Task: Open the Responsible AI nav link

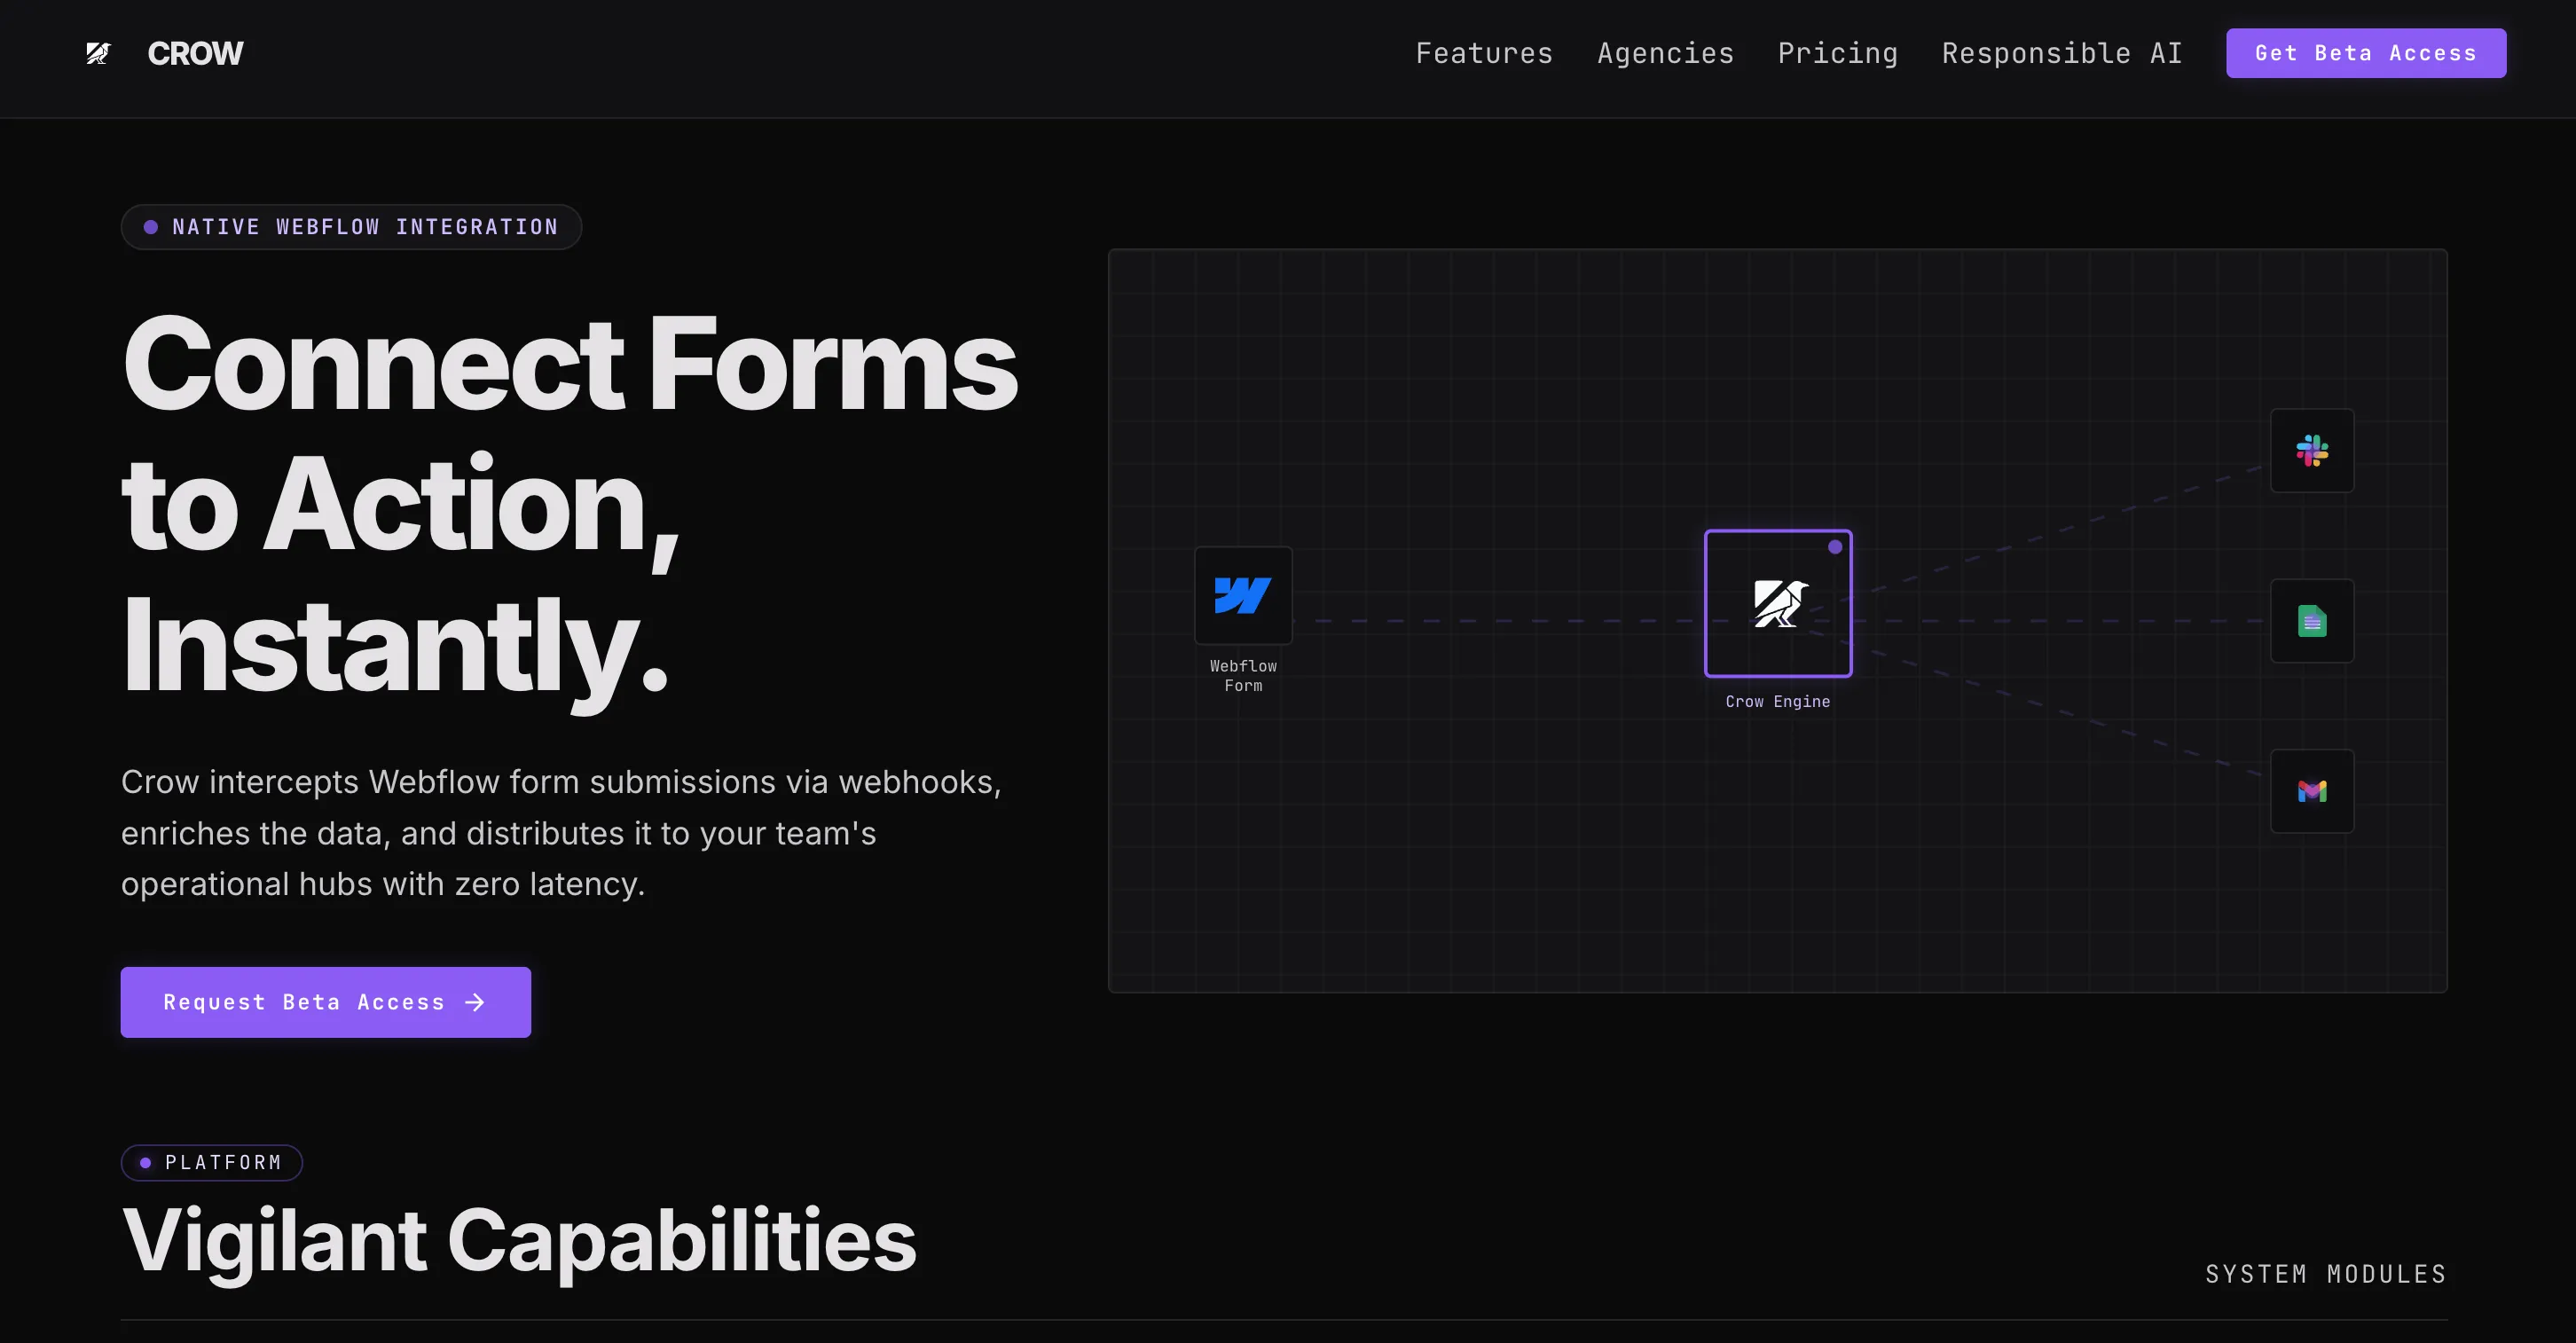Action: pyautogui.click(x=2062, y=53)
